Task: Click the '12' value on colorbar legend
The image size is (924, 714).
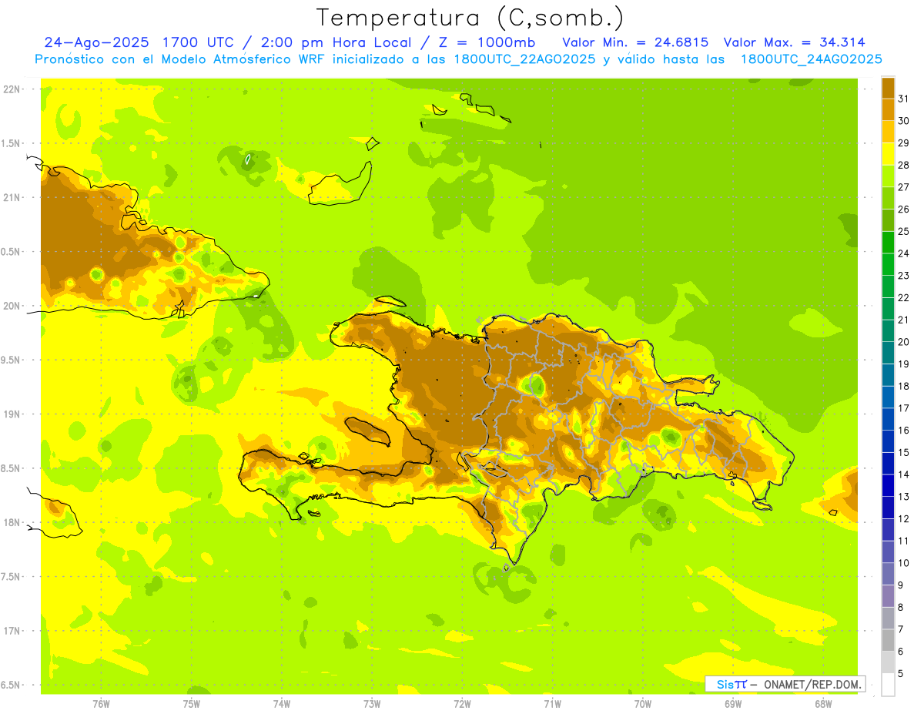Action: tap(903, 519)
